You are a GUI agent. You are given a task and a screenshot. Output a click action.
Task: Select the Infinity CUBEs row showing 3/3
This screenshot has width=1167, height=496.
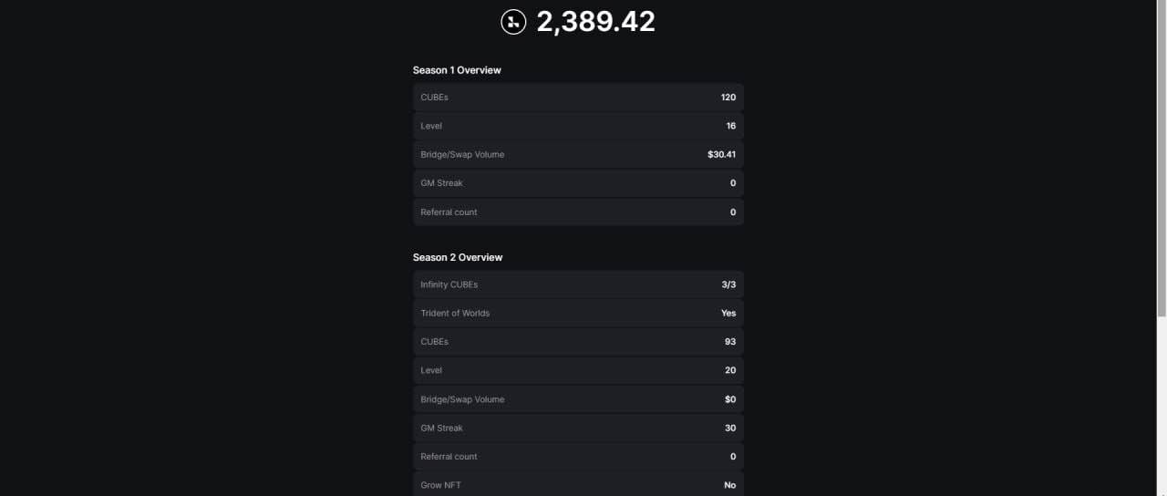(x=578, y=284)
